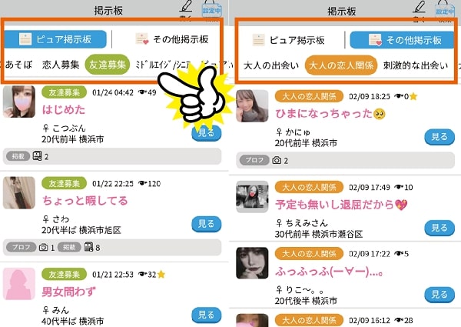Switch to その他掲示板 tab on the left screen
The height and width of the screenshot is (327, 461).
click(172, 39)
